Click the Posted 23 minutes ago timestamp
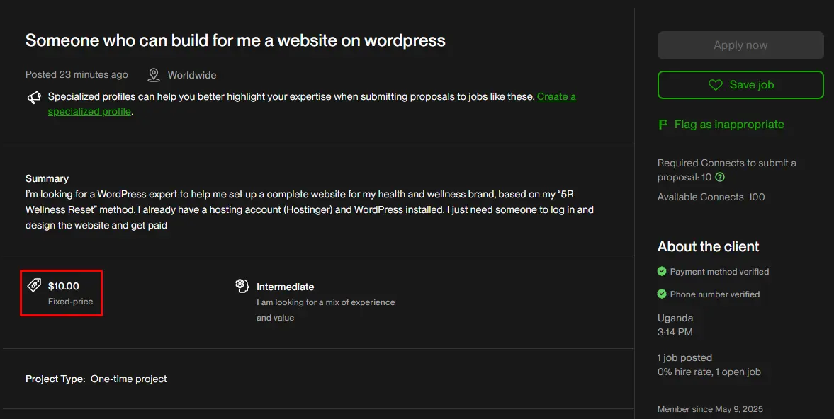 [77, 75]
